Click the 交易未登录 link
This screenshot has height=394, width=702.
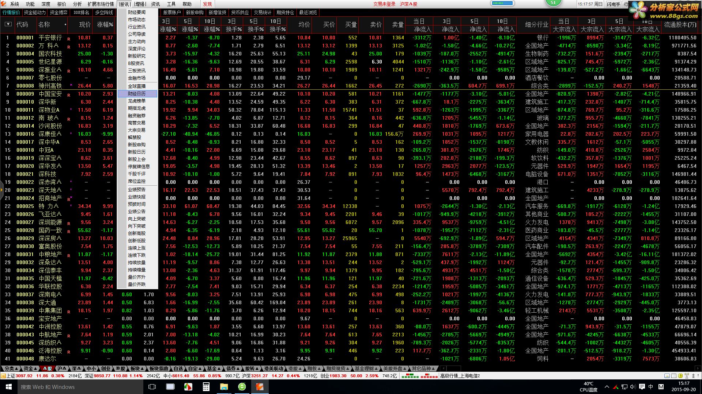[384, 4]
